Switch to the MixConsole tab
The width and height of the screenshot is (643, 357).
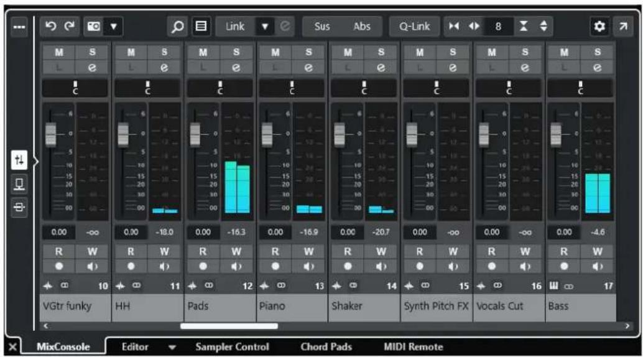click(x=63, y=347)
